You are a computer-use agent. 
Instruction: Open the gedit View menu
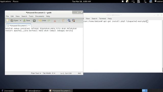(18, 16)
